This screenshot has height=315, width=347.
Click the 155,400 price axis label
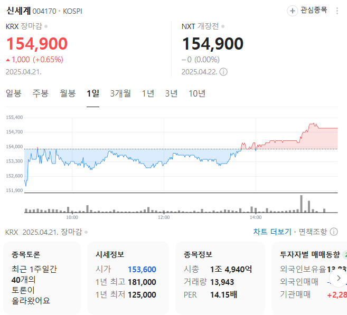[14, 117]
